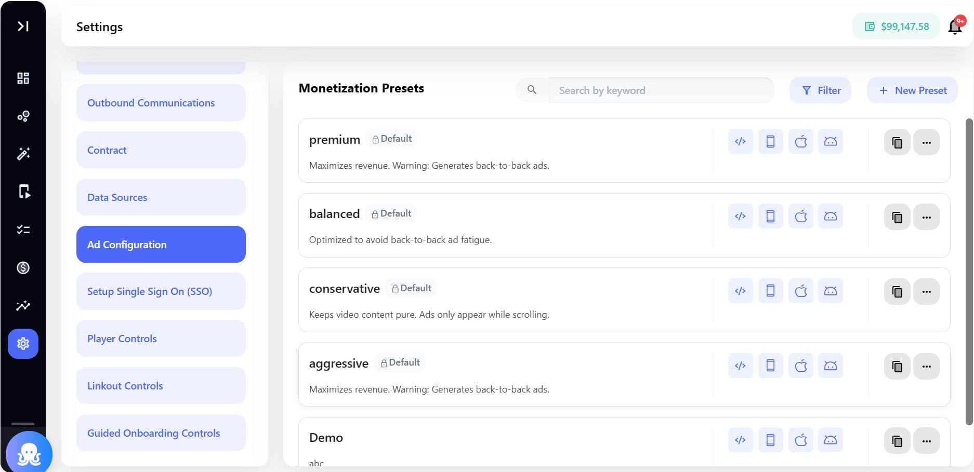Create a New Preset
The width and height of the screenshot is (974, 472).
pyautogui.click(x=912, y=90)
